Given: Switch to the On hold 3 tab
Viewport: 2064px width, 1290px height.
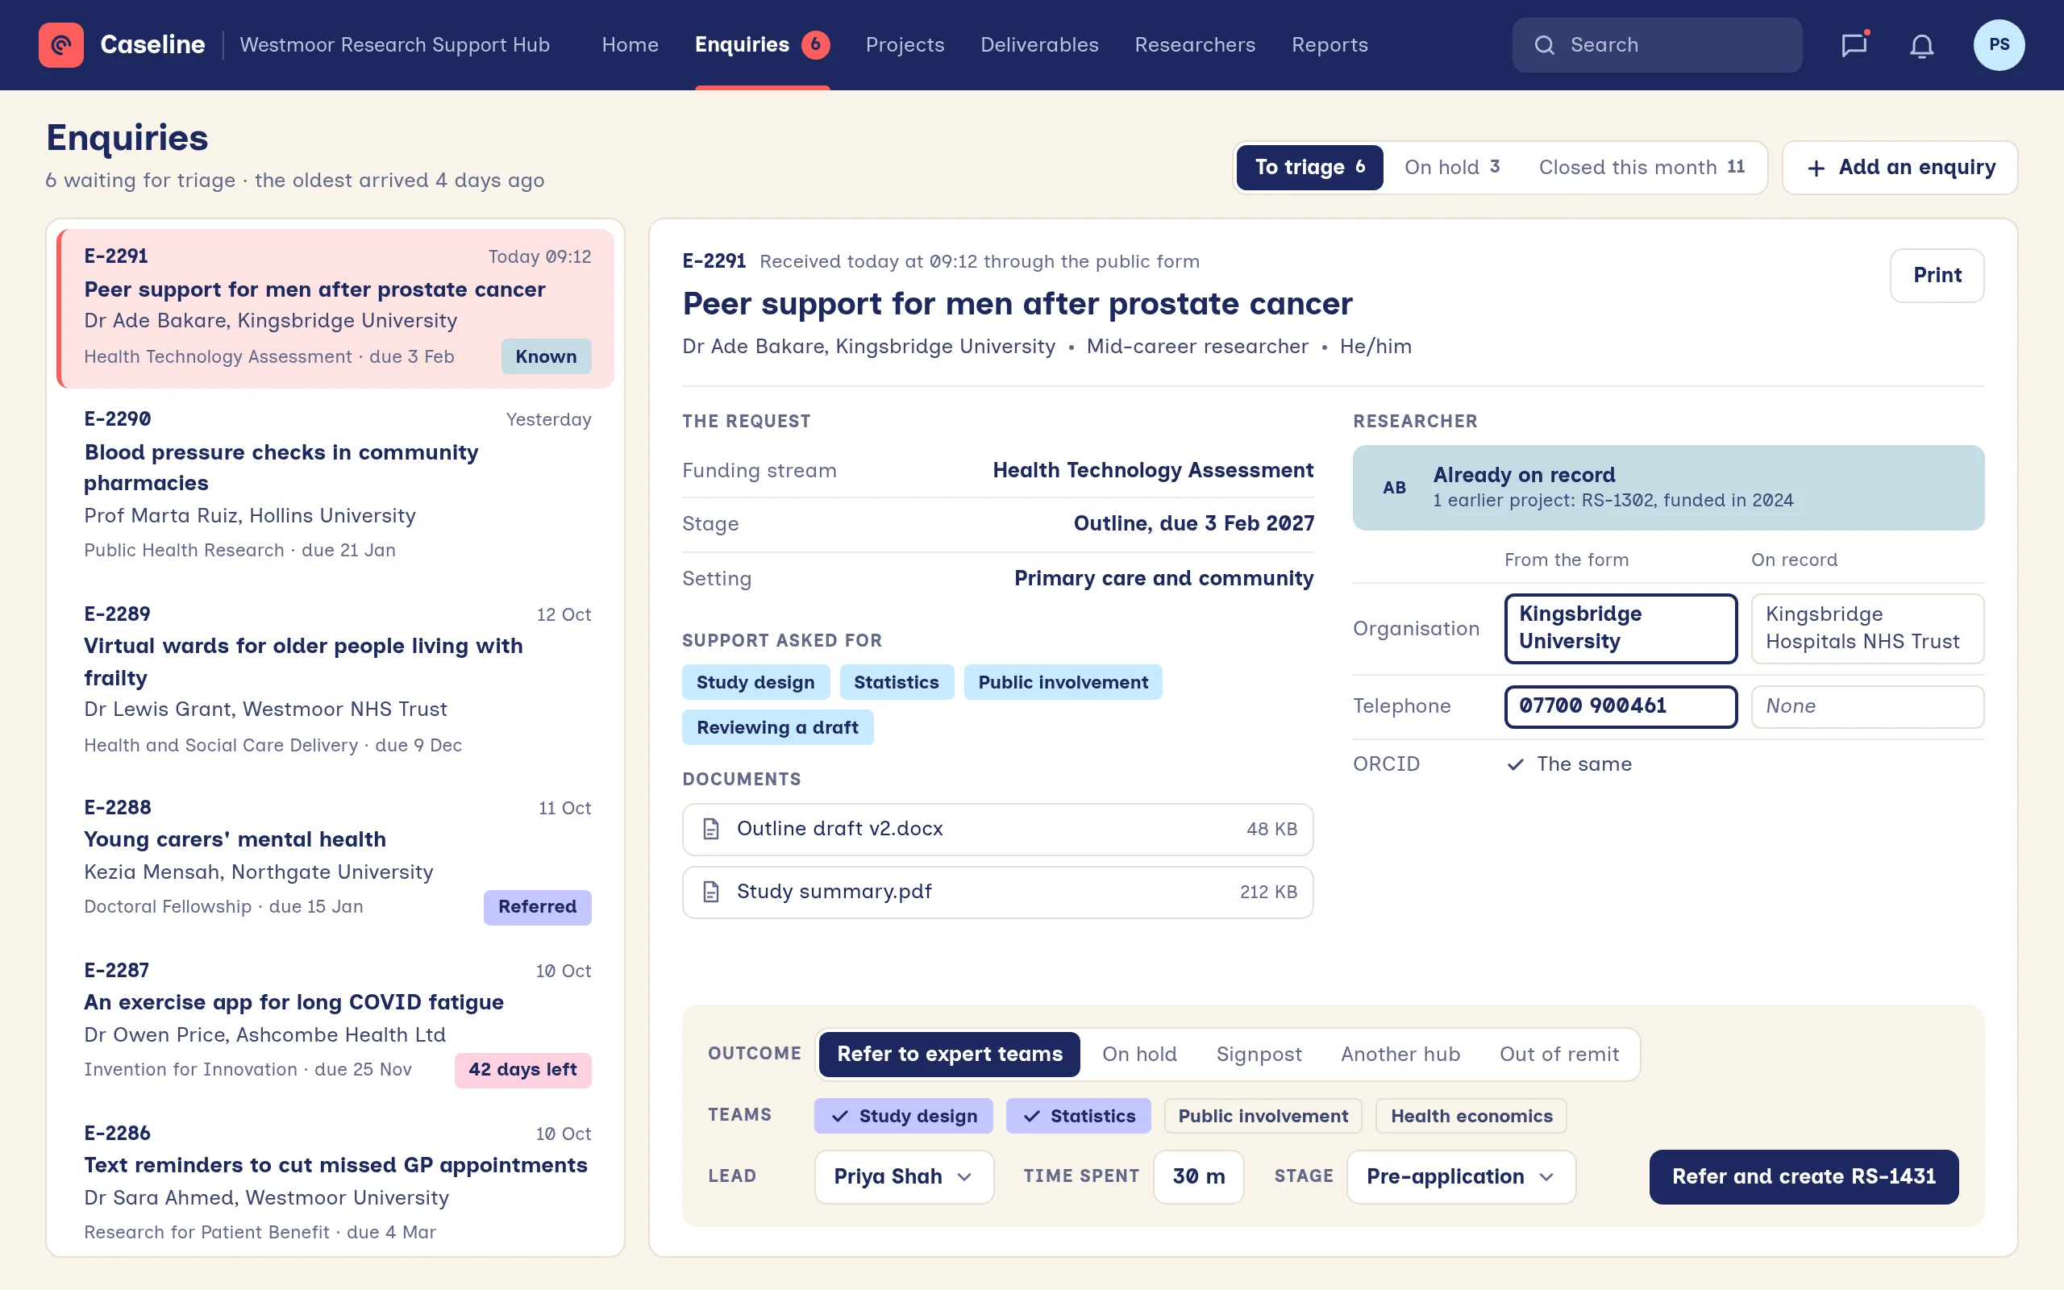Looking at the screenshot, I should [1453, 167].
